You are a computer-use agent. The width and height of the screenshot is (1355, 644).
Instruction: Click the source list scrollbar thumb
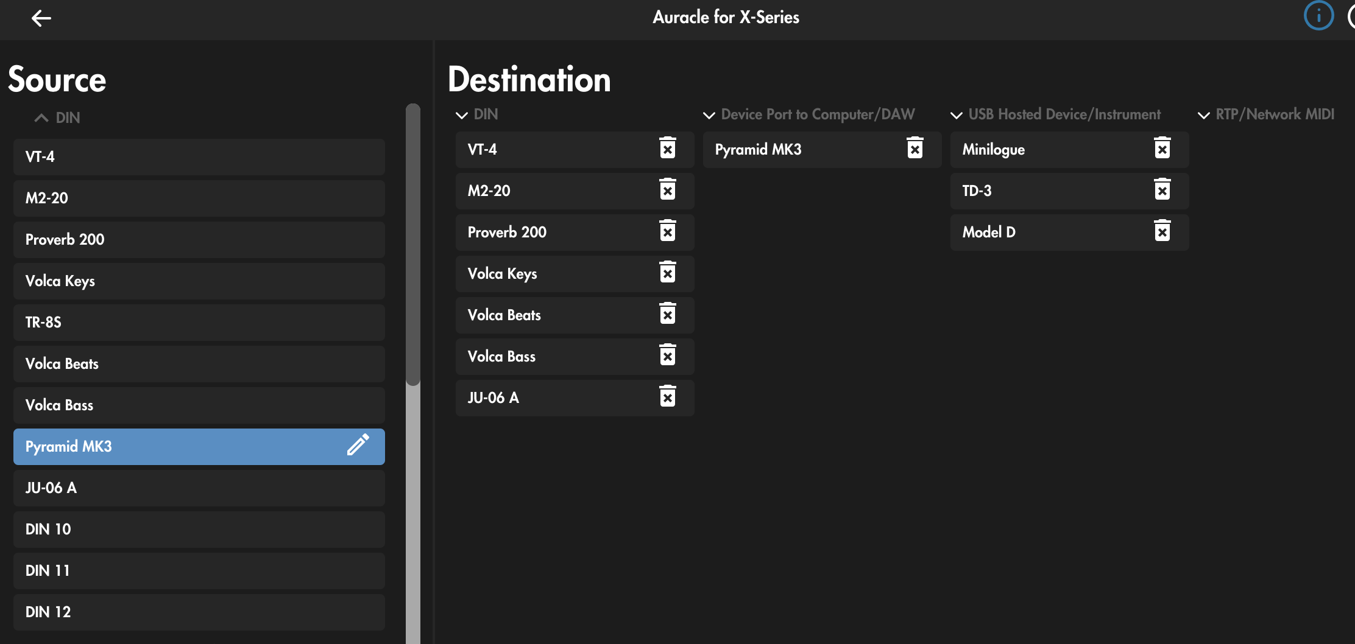(413, 245)
